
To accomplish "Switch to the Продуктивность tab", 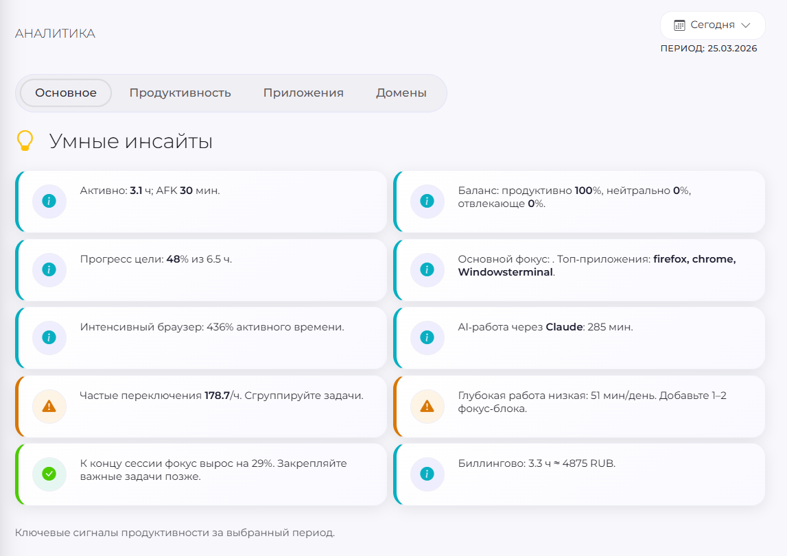I will (x=180, y=93).
